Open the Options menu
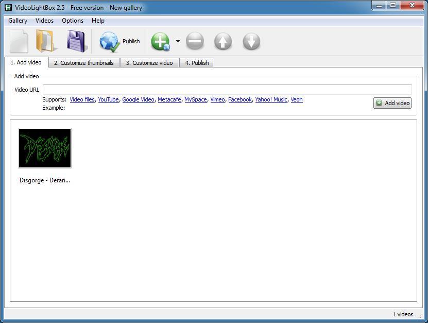 (x=73, y=21)
